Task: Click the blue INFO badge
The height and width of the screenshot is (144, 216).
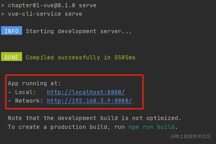Action: [11, 31]
